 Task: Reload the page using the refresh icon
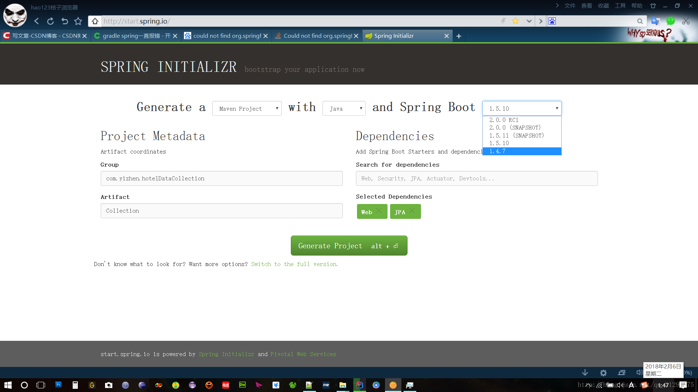pyautogui.click(x=51, y=21)
